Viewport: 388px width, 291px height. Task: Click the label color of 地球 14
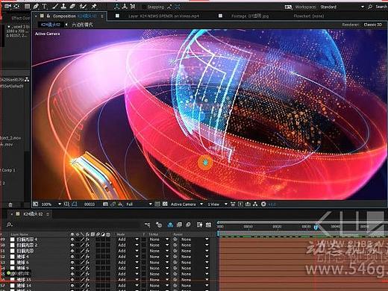point(12,286)
